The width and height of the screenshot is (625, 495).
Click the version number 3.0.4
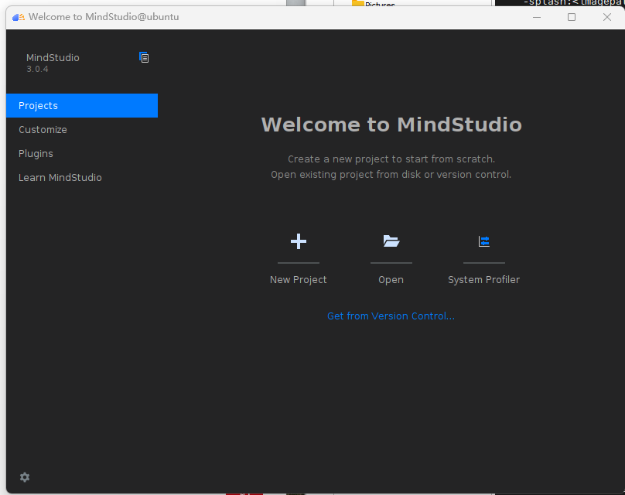coord(37,69)
